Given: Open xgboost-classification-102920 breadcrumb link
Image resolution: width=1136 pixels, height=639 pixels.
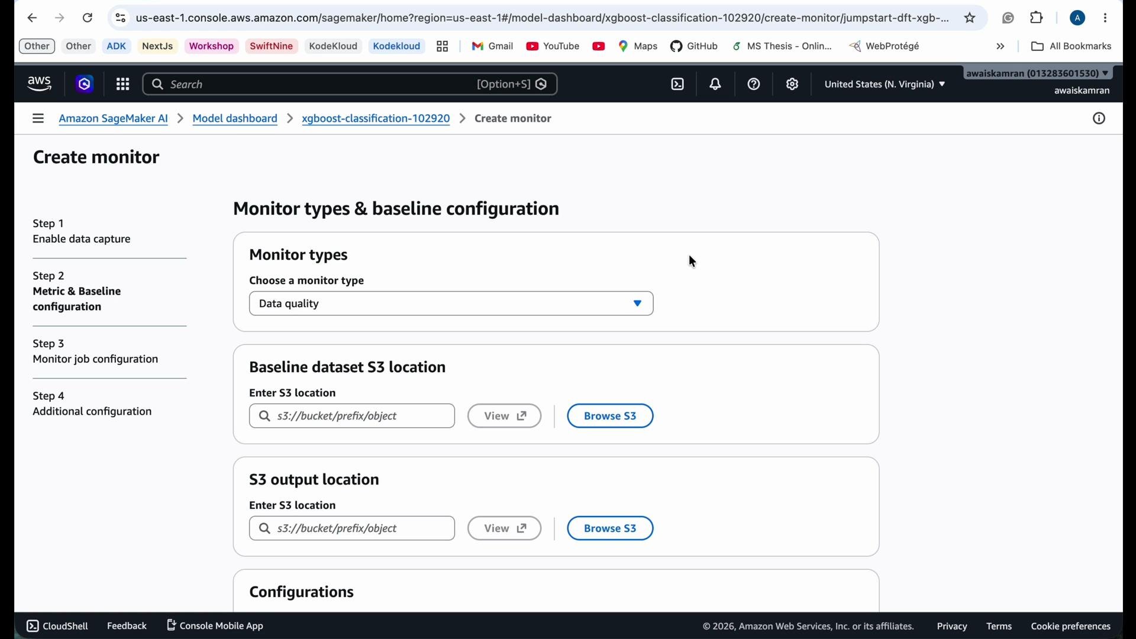Looking at the screenshot, I should 376,119.
